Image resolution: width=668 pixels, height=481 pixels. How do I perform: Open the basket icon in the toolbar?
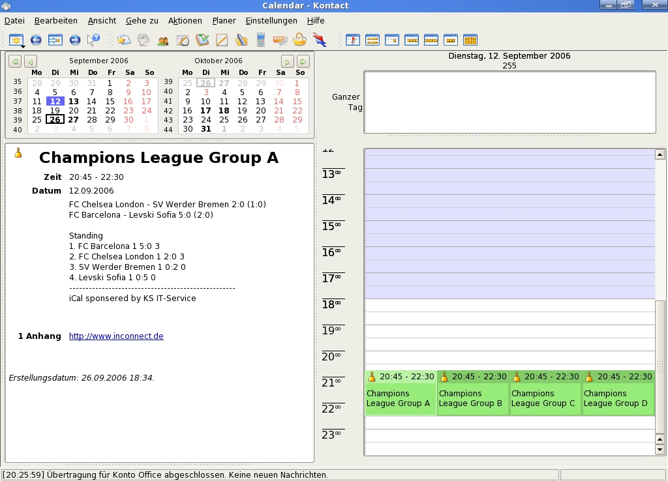click(300, 40)
